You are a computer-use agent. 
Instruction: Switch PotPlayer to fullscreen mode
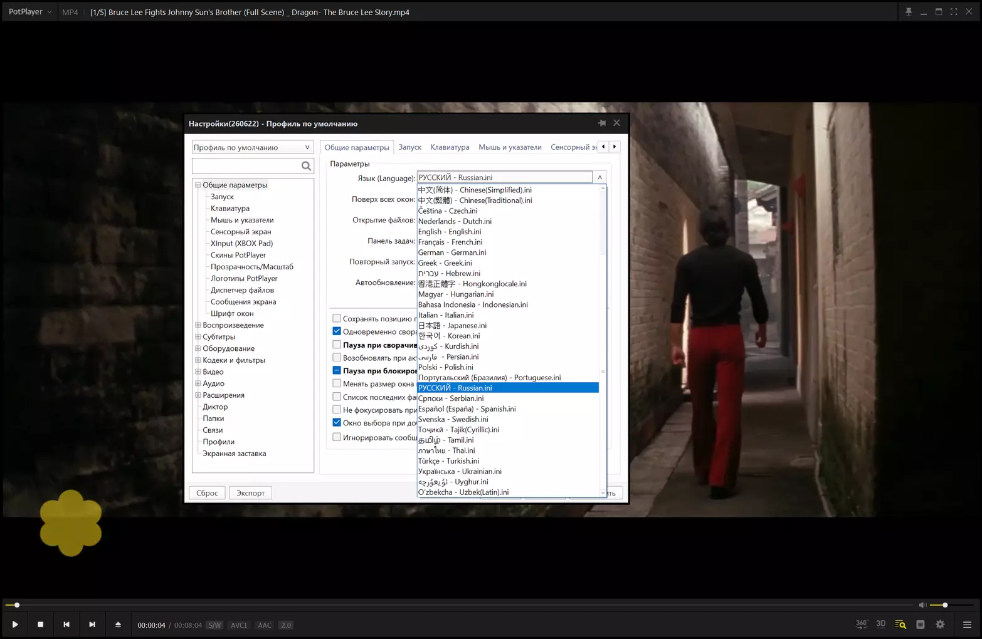click(x=954, y=12)
